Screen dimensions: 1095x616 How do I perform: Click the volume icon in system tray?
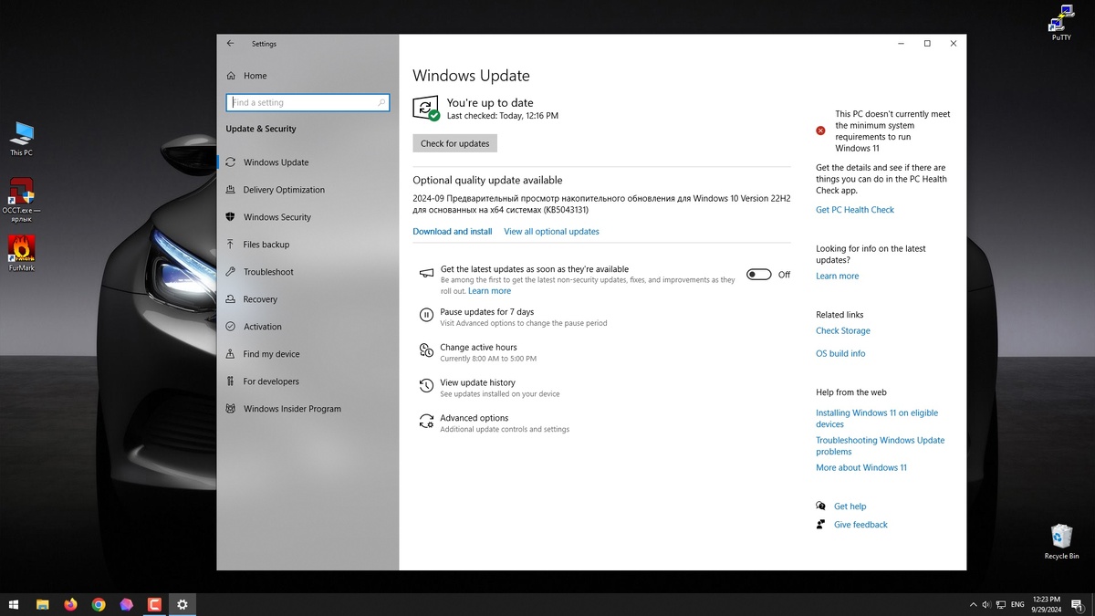point(985,604)
